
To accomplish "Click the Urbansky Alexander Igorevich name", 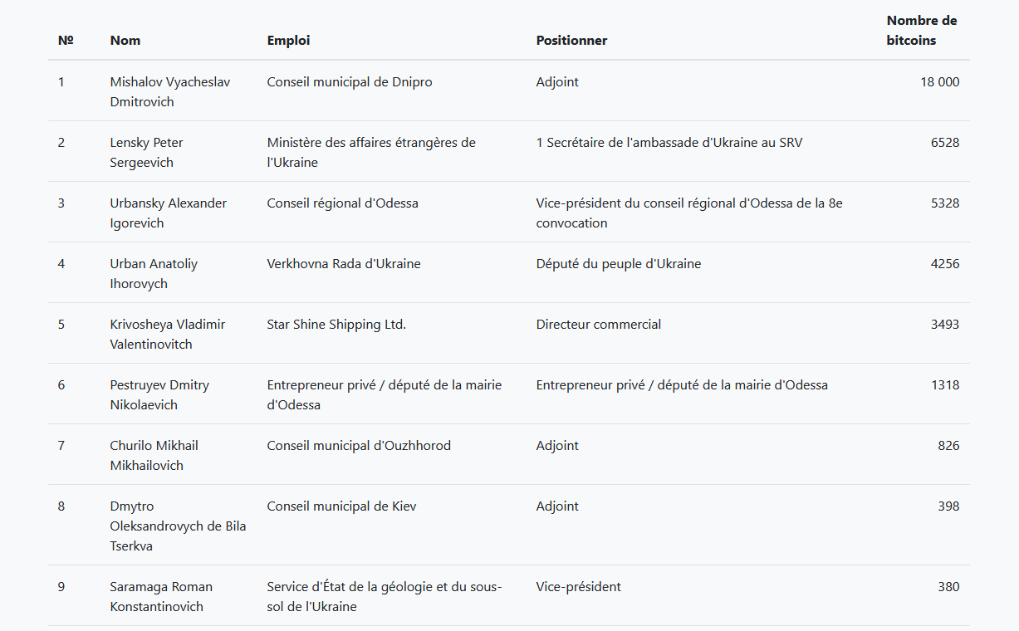I will pyautogui.click(x=168, y=213).
